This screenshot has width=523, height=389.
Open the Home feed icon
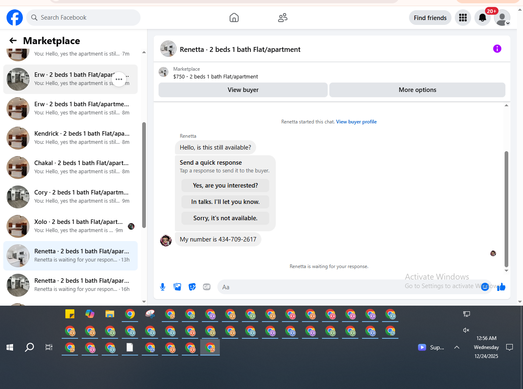coord(234,18)
